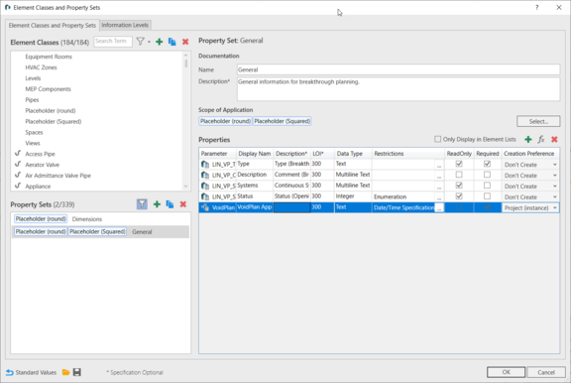The width and height of the screenshot is (571, 383).
Task: Enable Only Display in Element Lists
Action: tap(438, 139)
